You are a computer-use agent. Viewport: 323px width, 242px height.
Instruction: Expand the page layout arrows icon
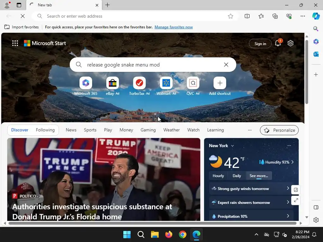(x=296, y=200)
